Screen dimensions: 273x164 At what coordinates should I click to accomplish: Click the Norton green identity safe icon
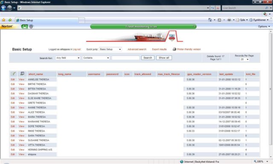click(x=24, y=26)
